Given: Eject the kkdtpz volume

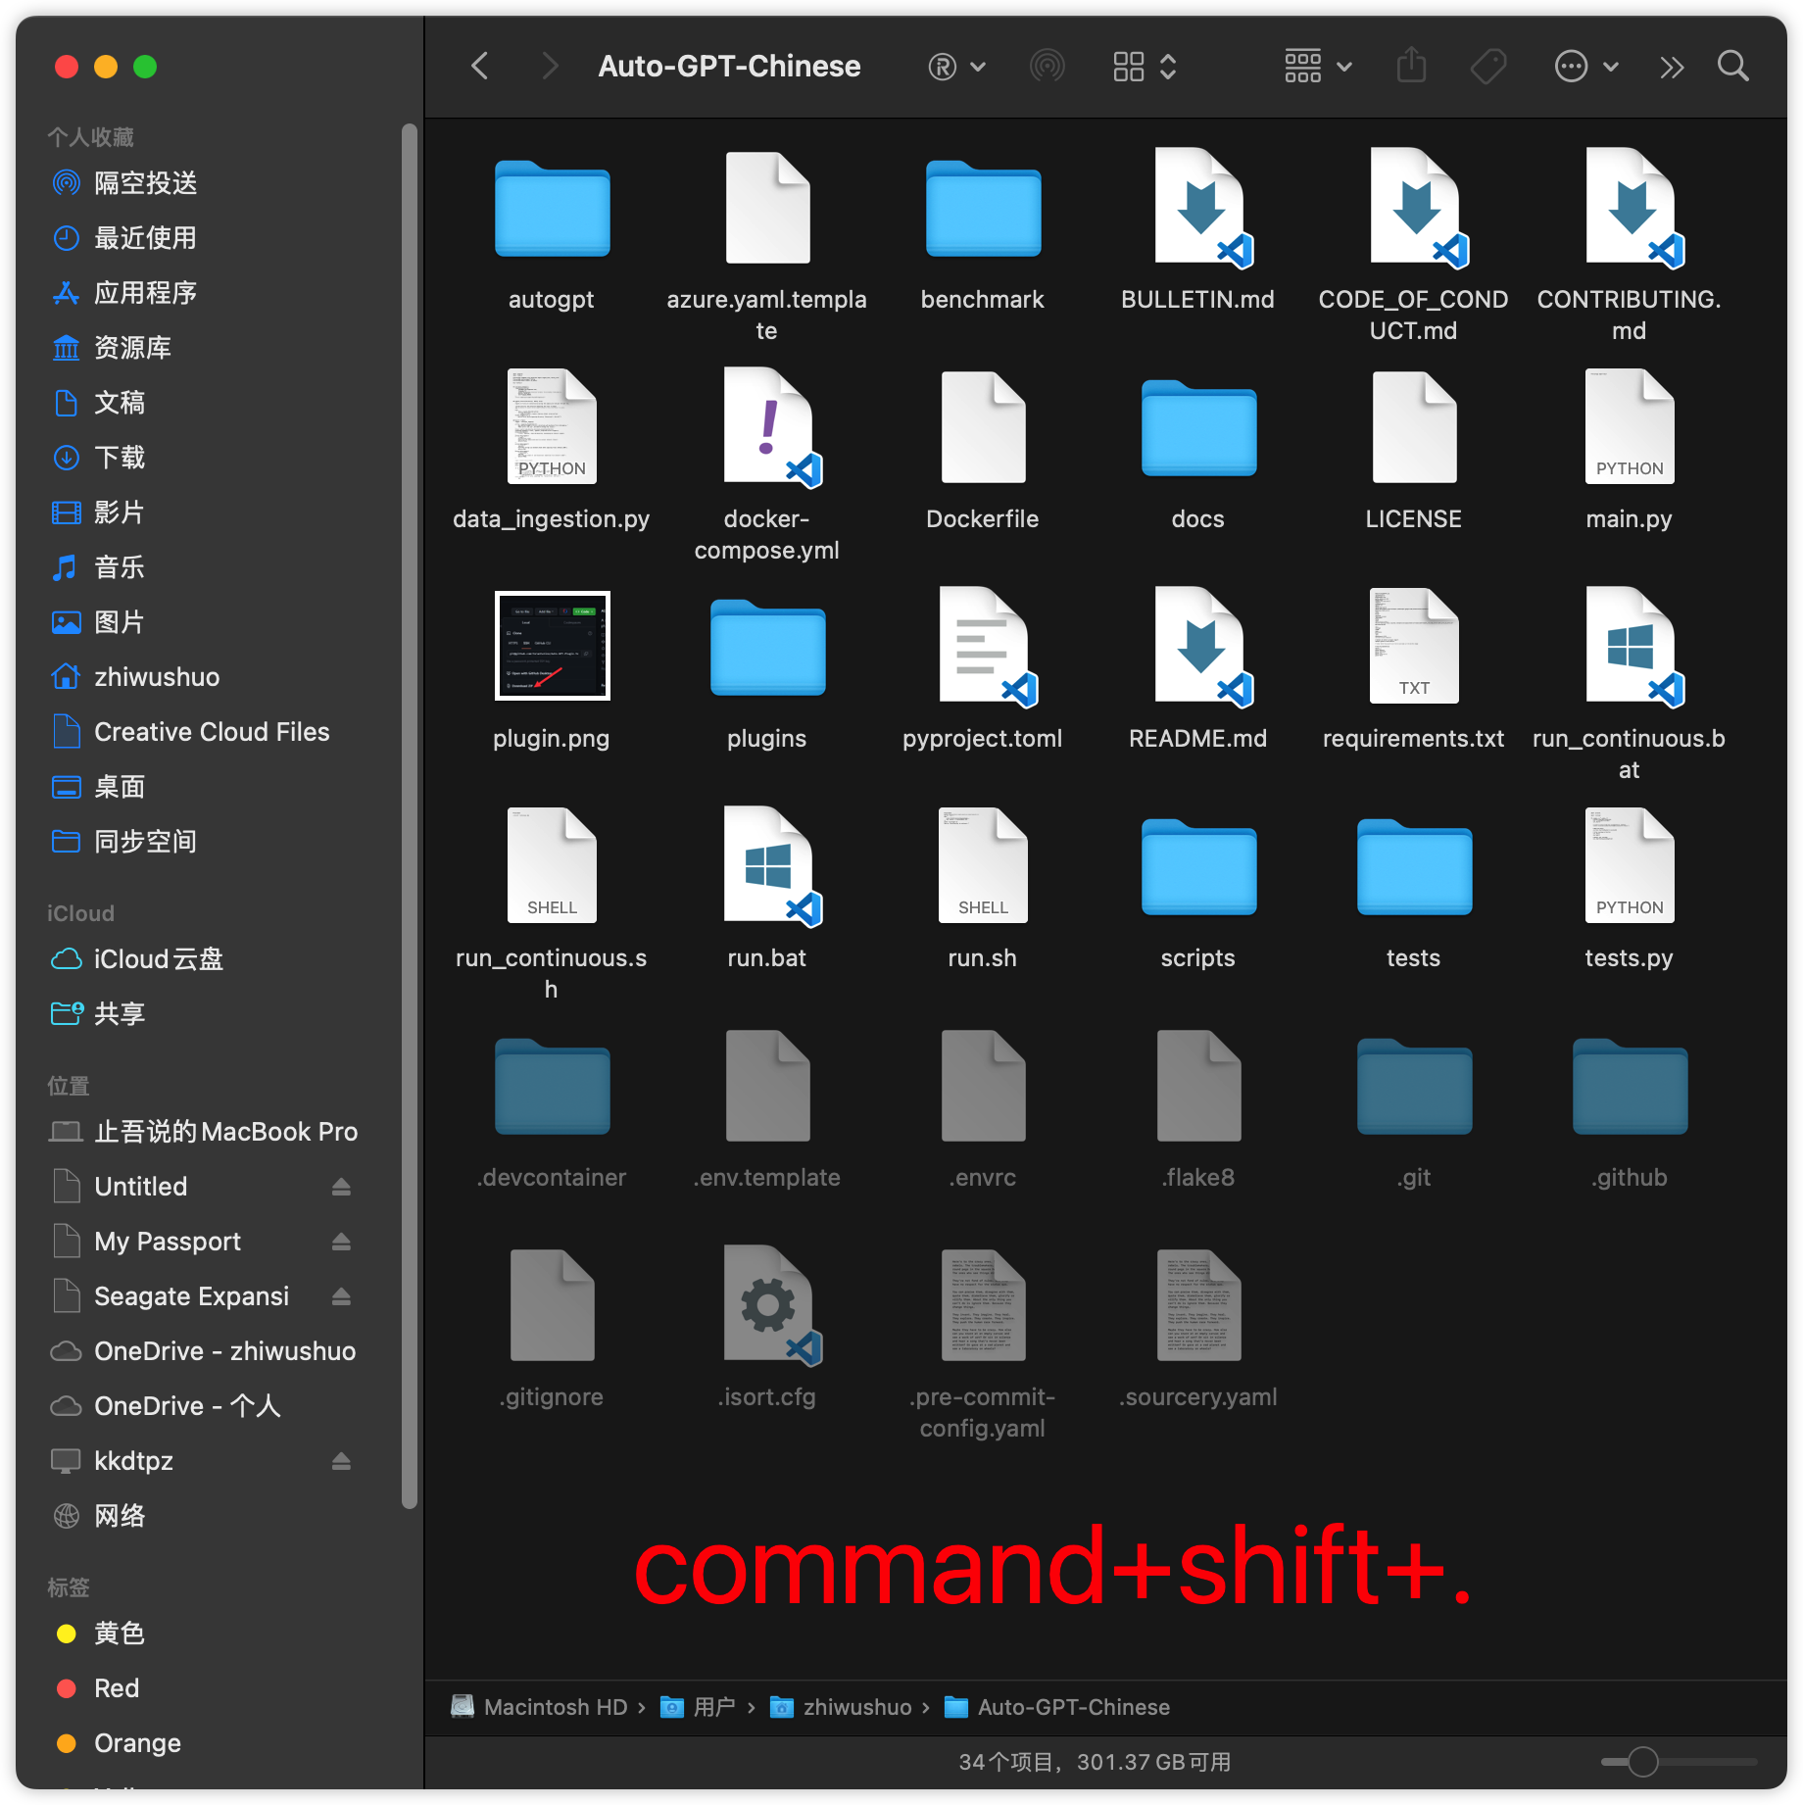Looking at the screenshot, I should click(x=341, y=1461).
